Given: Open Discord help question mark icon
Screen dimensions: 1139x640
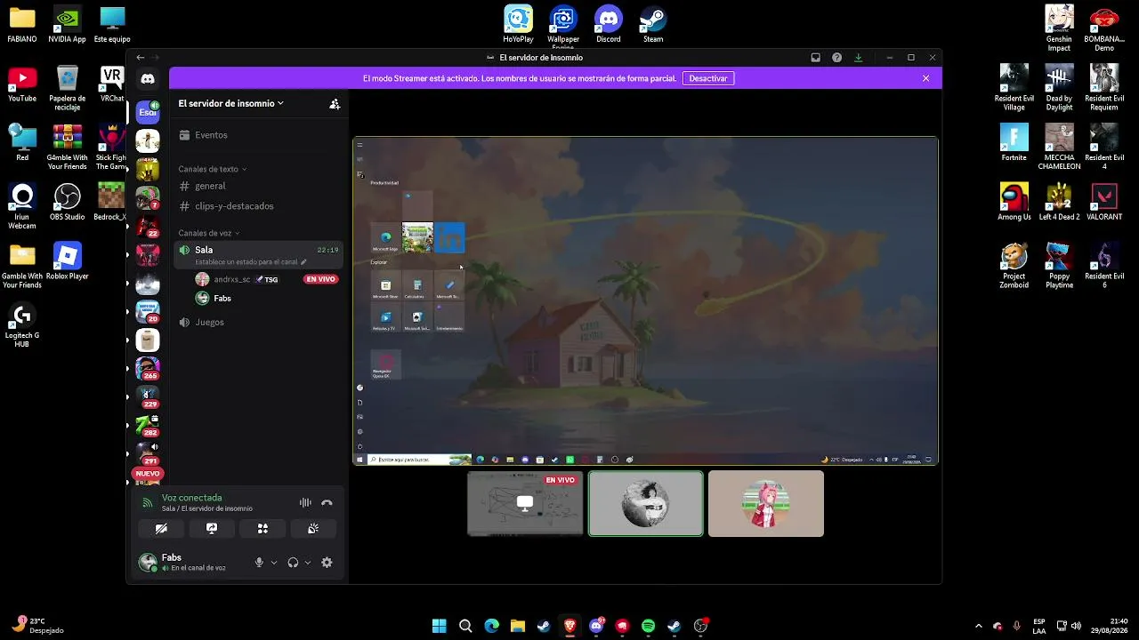Looking at the screenshot, I should (836, 58).
